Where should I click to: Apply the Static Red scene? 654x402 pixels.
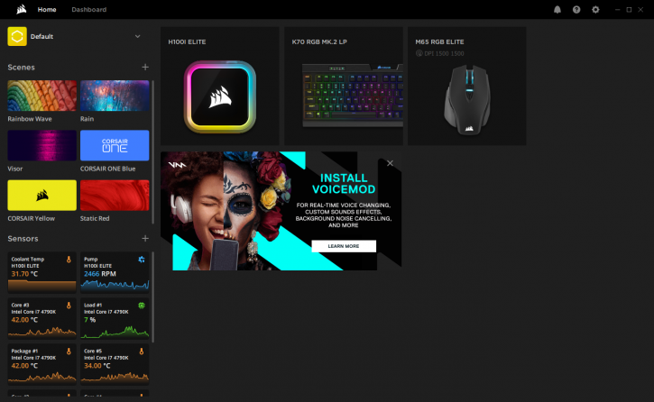coord(115,196)
